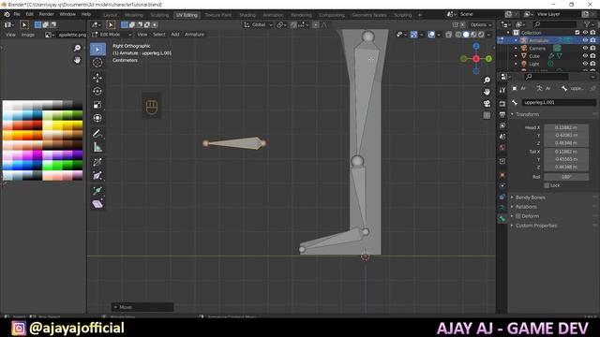Activate the Scale tool
This screenshot has height=337, width=600.
97,104
